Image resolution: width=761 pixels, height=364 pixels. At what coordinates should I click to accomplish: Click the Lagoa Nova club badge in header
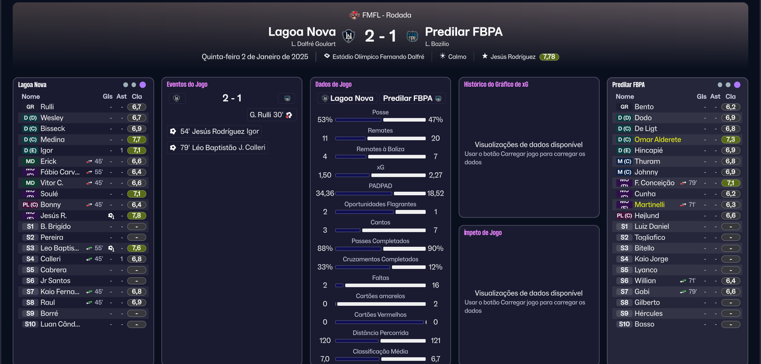348,36
